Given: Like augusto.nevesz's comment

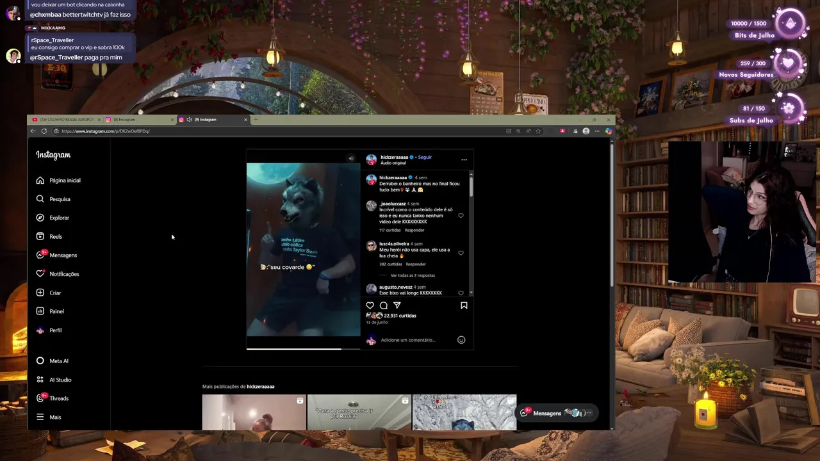Looking at the screenshot, I should point(461,293).
